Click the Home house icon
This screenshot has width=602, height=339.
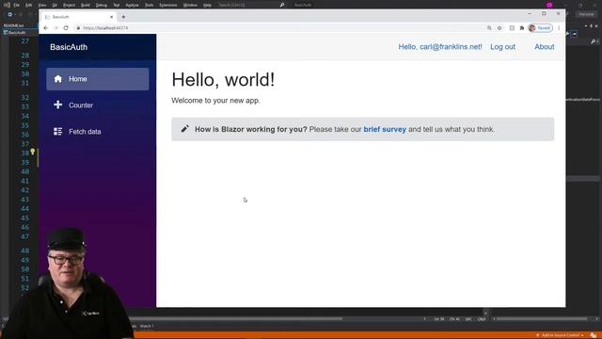click(58, 79)
